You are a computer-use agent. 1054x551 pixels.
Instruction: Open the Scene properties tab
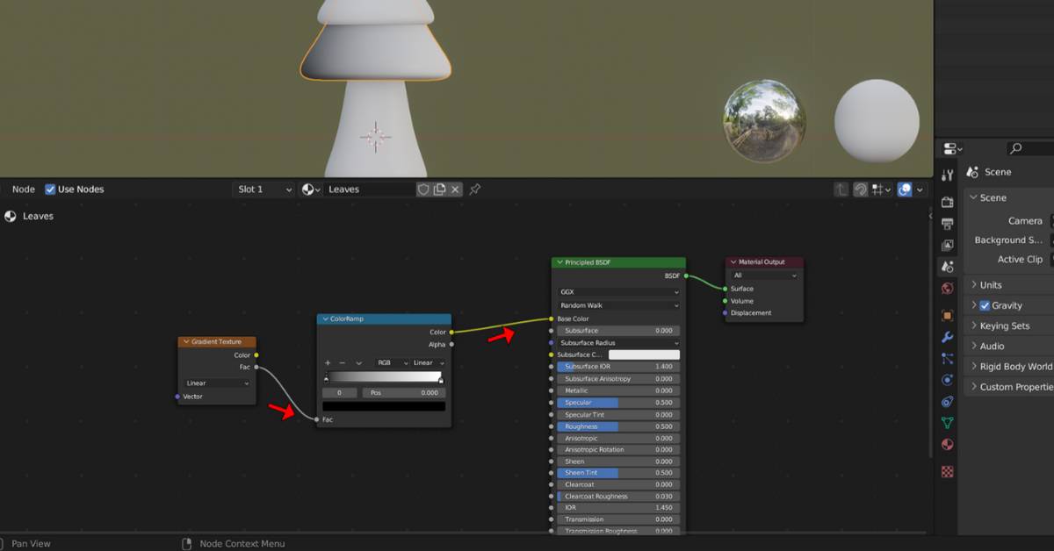point(947,267)
